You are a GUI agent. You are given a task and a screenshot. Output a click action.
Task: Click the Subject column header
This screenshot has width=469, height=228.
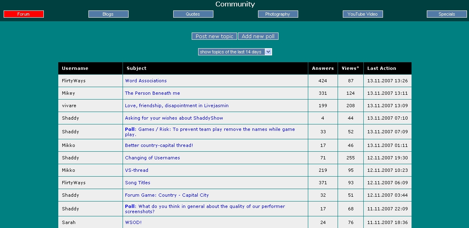[x=136, y=68]
